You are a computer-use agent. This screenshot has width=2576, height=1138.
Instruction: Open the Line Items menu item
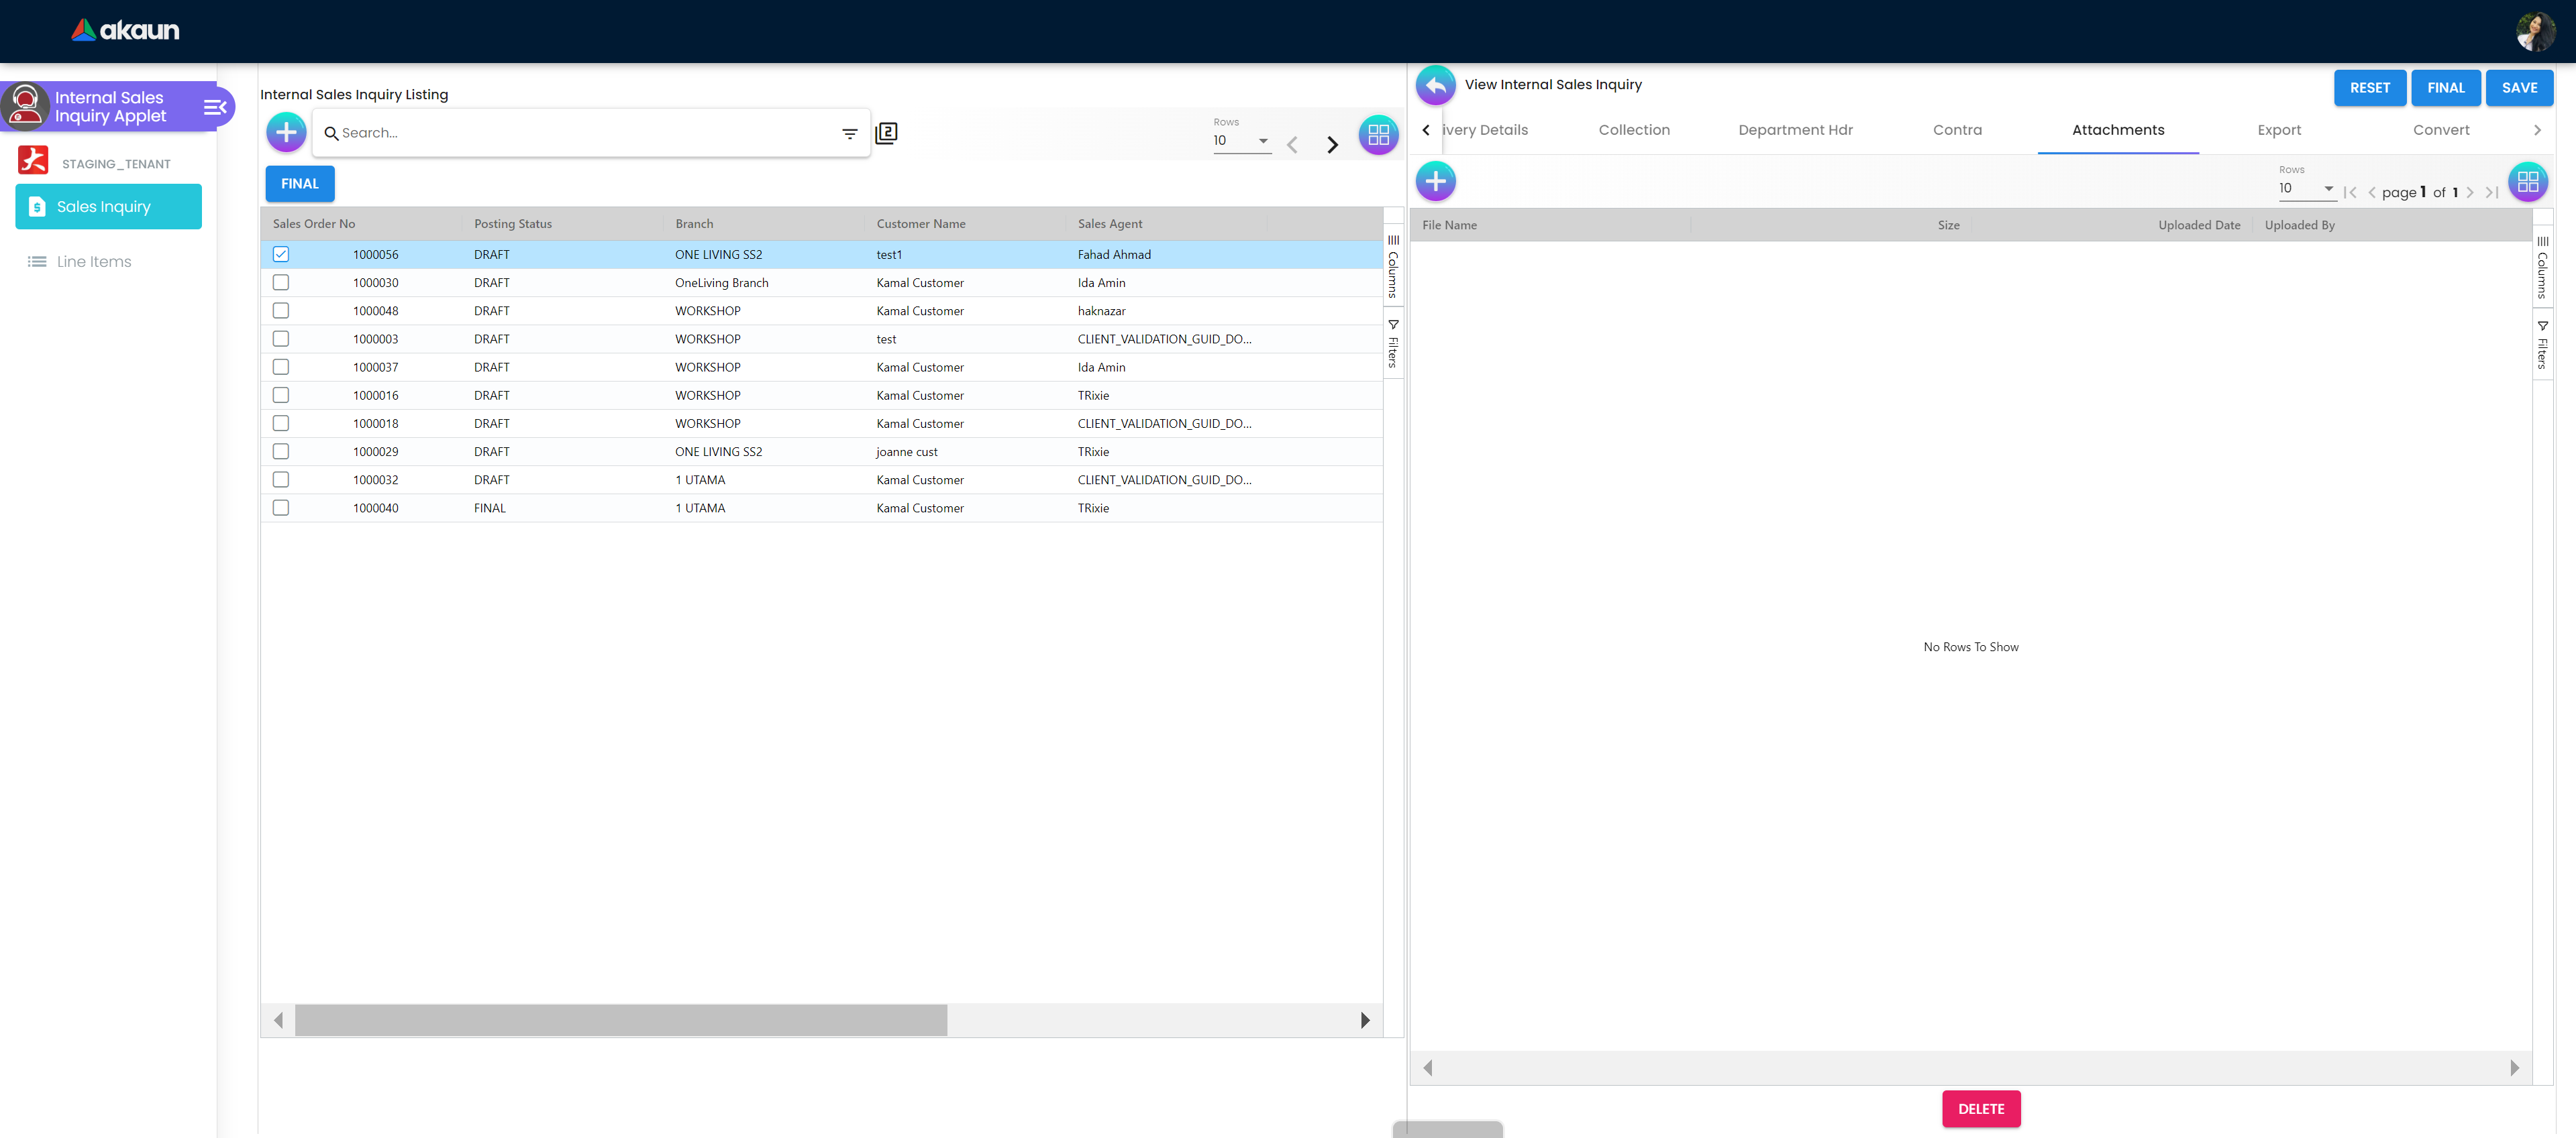click(x=94, y=262)
